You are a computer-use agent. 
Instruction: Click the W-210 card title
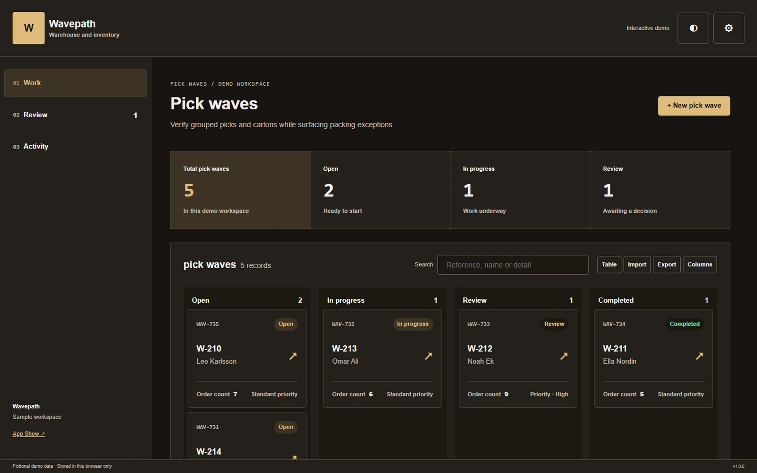[209, 349]
